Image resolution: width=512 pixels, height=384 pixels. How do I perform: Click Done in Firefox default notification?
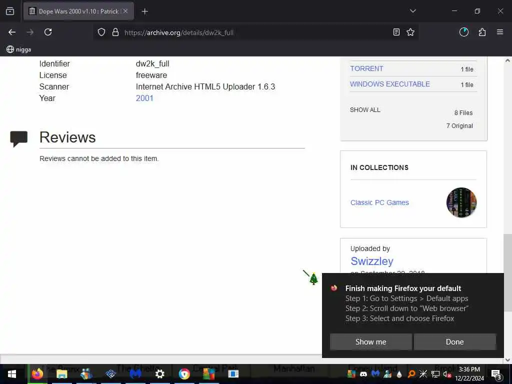(x=454, y=341)
